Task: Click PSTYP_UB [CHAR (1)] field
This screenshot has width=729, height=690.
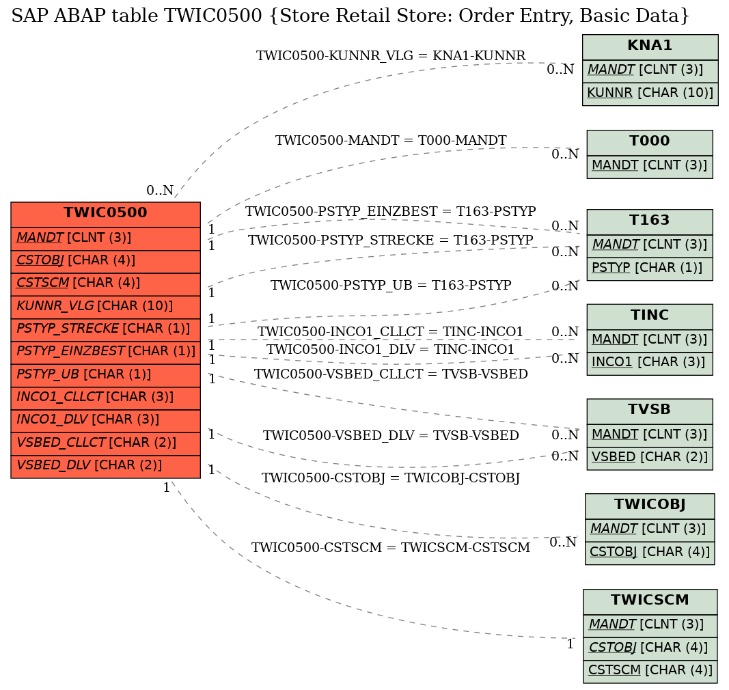Action: pyautogui.click(x=105, y=375)
